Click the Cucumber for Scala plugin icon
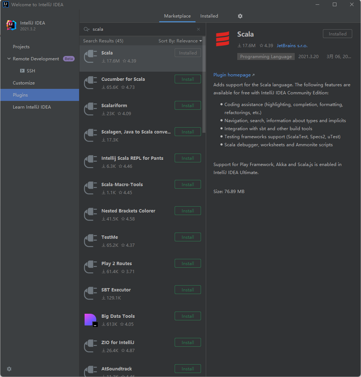 [90, 83]
